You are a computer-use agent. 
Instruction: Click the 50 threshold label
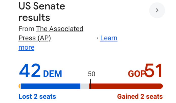[x=92, y=74]
